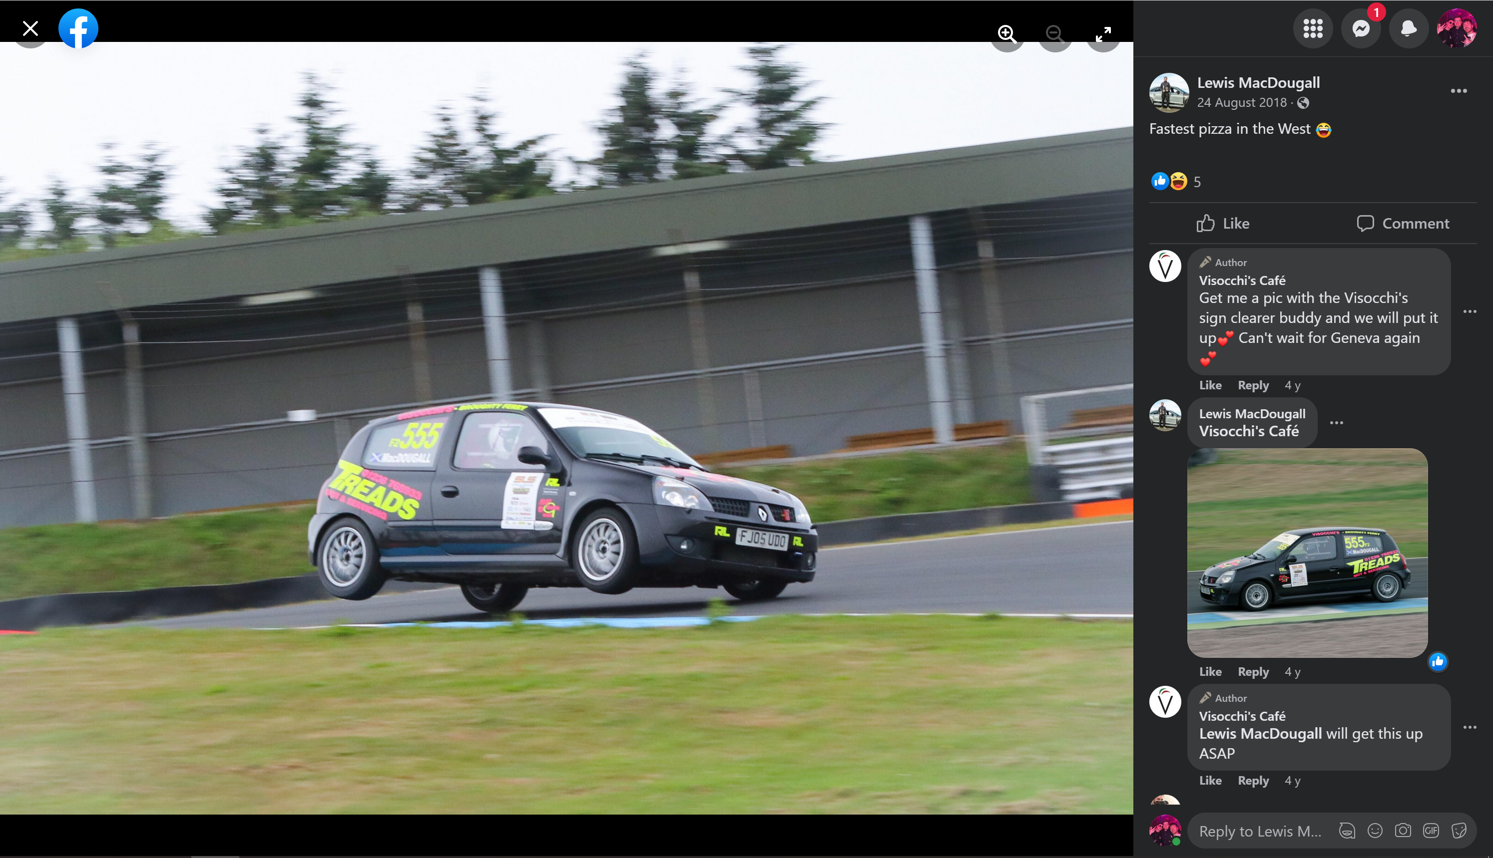Screen dimensions: 1493x858
Task: Zoom out of the photo
Action: (x=1054, y=33)
